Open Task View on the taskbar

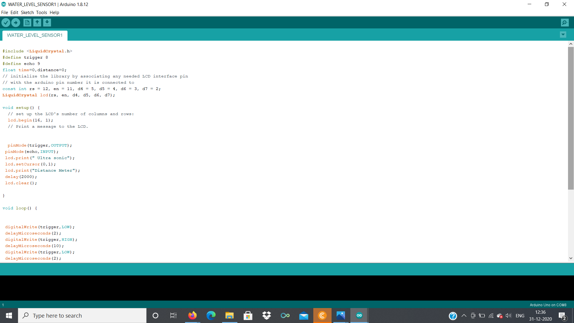click(x=173, y=316)
